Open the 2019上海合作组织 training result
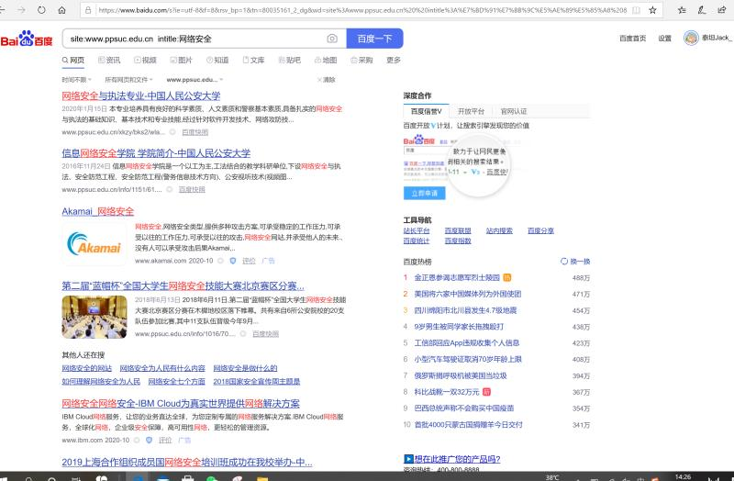Screen dimensions: 734x481 tap(187, 462)
